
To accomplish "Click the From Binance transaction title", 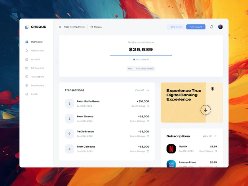I will [85, 117].
